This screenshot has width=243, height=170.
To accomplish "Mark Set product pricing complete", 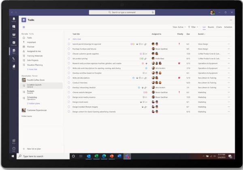I will 69,58.
